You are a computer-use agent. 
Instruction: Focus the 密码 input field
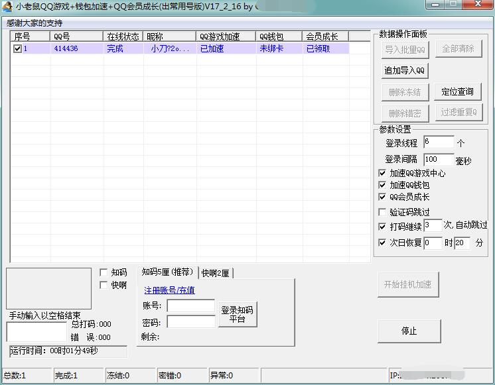point(191,322)
